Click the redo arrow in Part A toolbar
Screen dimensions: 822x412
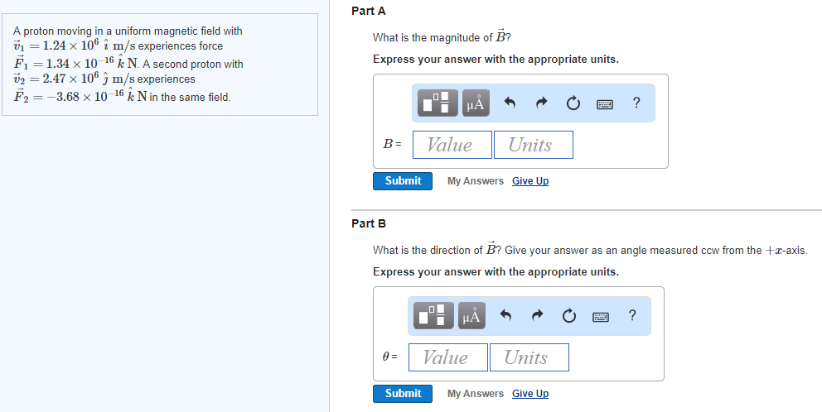point(542,103)
